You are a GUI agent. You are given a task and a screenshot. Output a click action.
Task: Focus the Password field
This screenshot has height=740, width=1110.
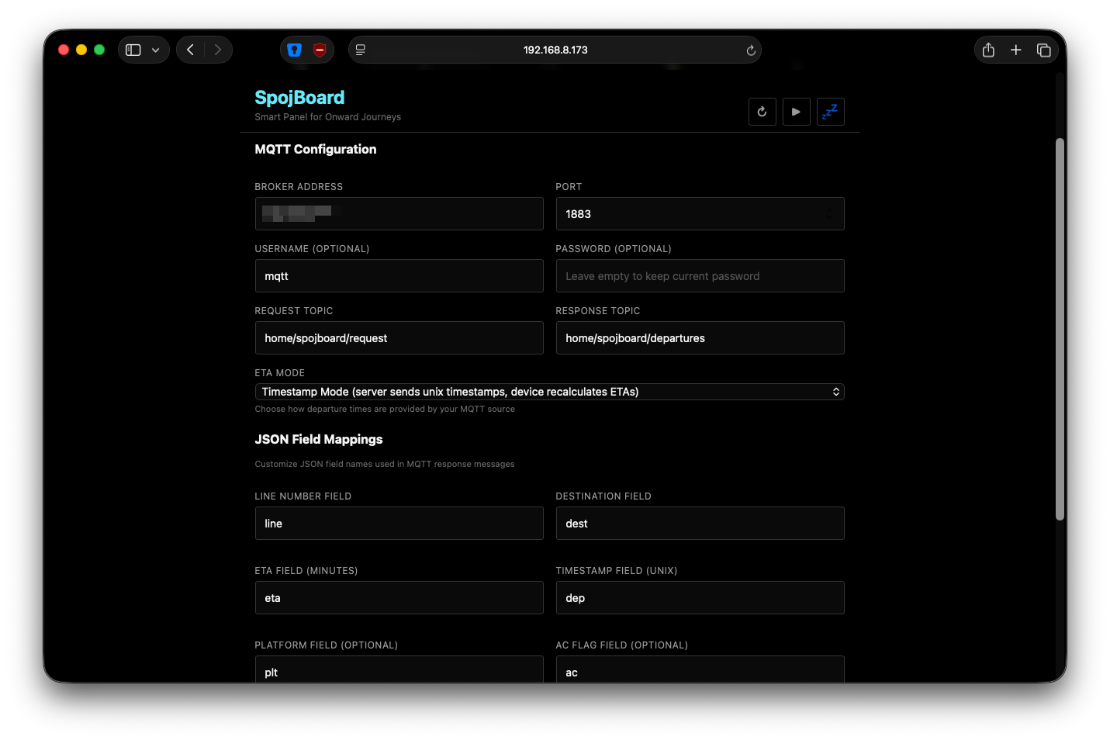[x=699, y=276]
